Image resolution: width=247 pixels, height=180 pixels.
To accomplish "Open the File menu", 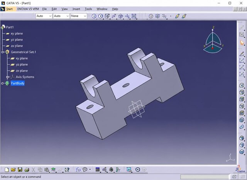I will click(x=45, y=9).
